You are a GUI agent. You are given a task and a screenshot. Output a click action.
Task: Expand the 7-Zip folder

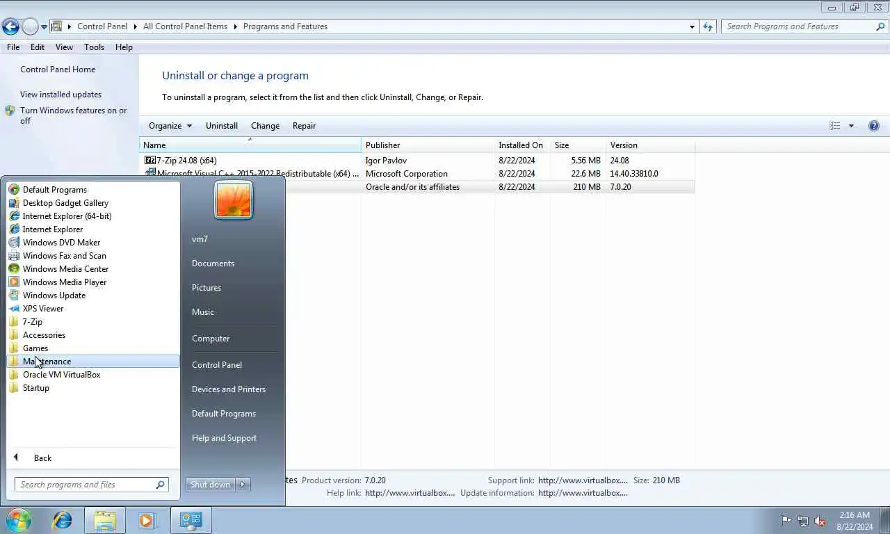(x=32, y=321)
